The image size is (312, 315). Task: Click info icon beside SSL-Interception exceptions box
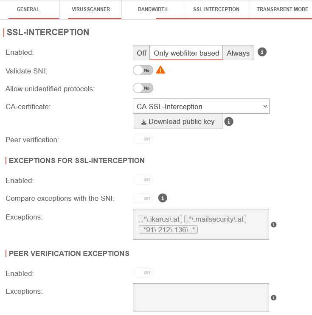tap(274, 225)
